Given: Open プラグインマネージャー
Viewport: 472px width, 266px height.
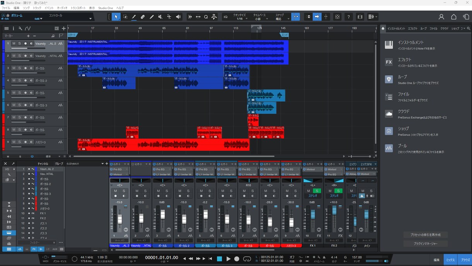Looking at the screenshot, I should point(425,244).
